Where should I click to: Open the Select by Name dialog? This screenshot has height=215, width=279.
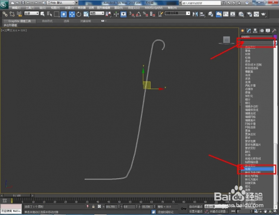49,14
